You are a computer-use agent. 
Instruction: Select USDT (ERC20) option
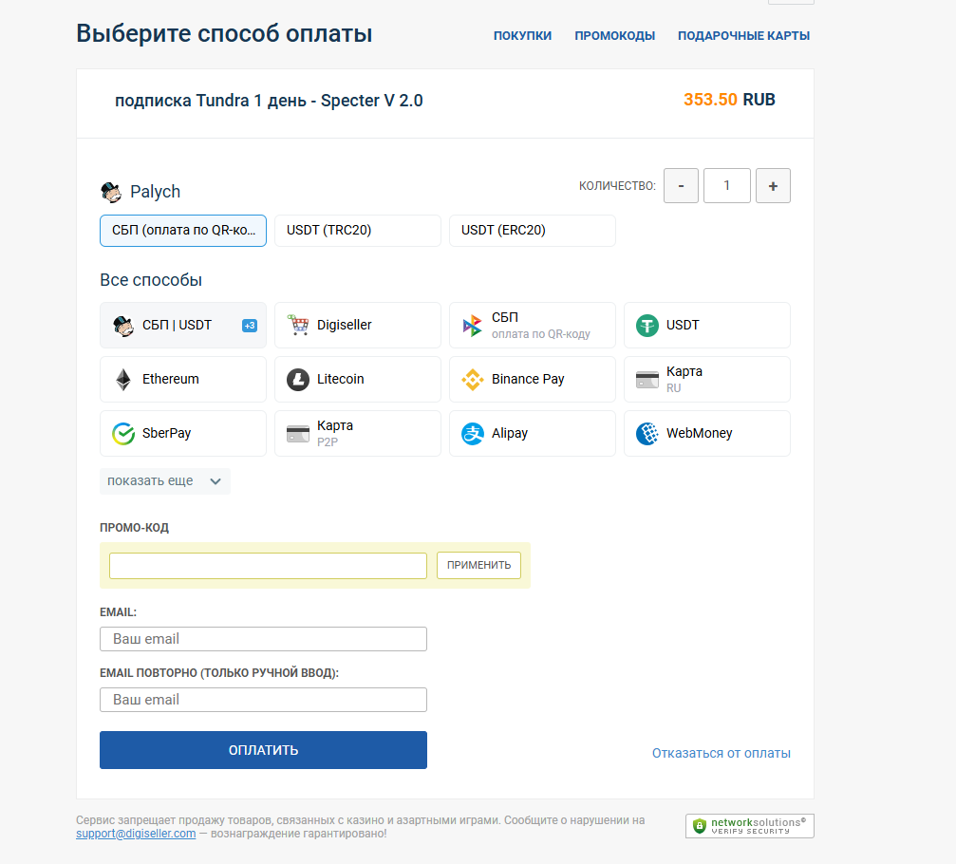coord(533,231)
